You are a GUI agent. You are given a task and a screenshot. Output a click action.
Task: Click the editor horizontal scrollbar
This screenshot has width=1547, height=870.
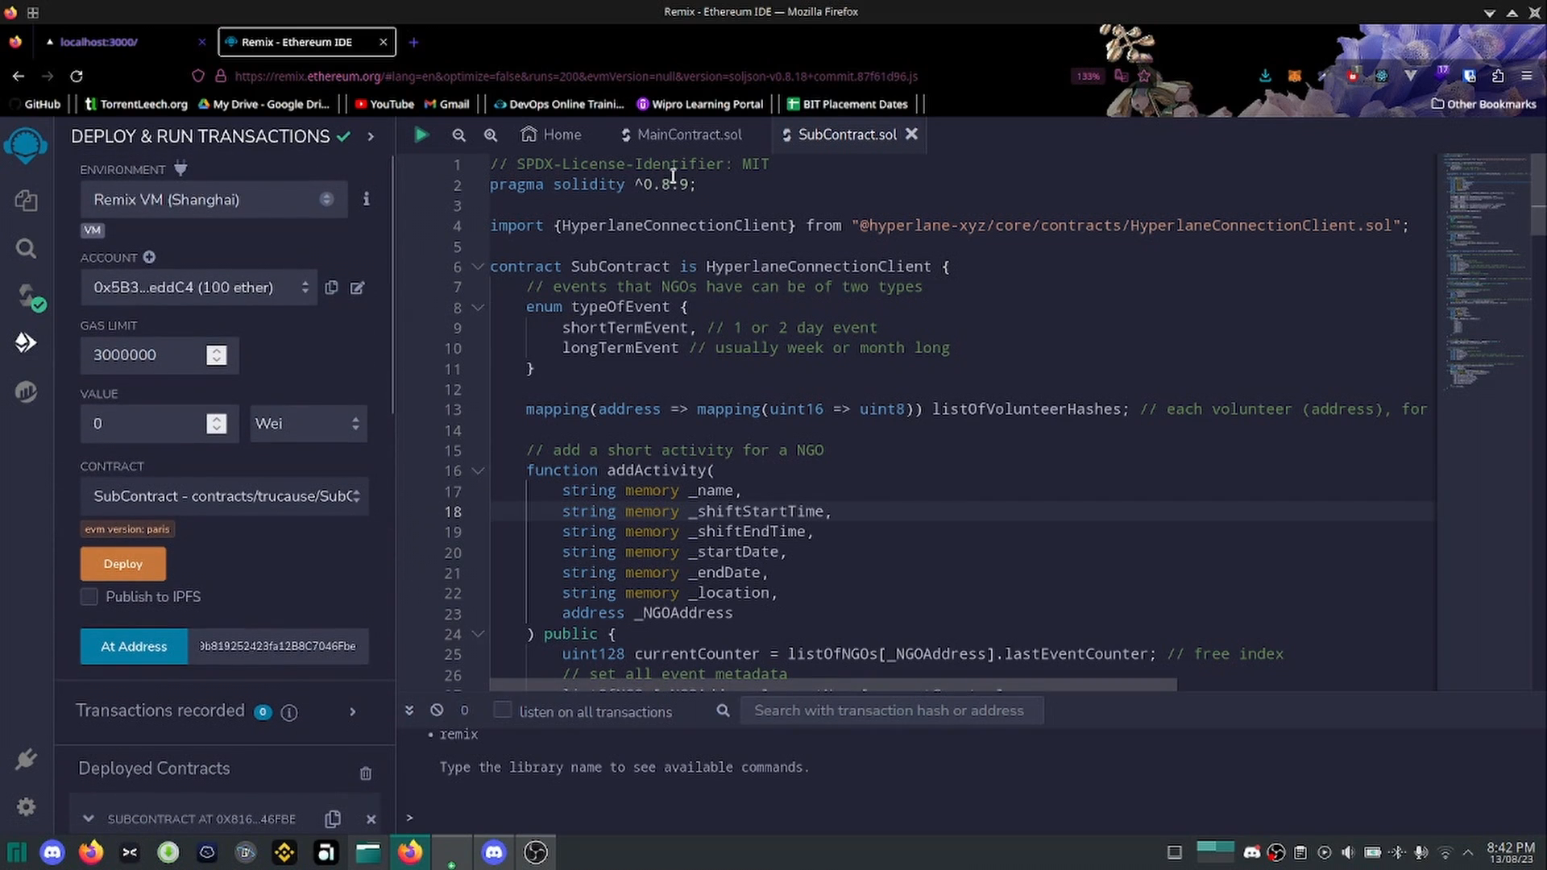[x=832, y=686]
